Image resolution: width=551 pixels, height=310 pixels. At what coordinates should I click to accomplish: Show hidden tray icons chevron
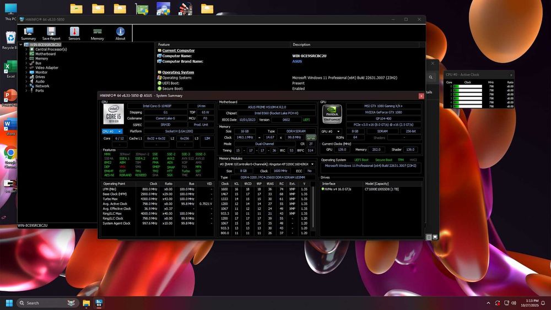click(x=488, y=303)
